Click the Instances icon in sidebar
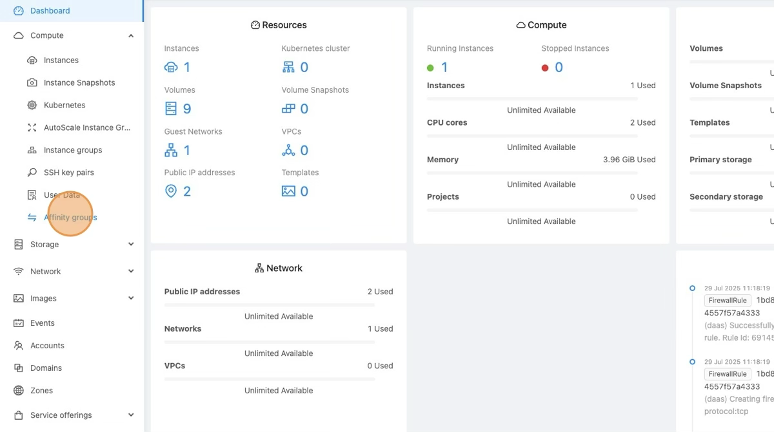This screenshot has width=774, height=432. coord(32,61)
